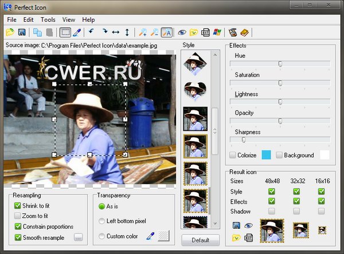This screenshot has width=344, height=254.
Task: Click the save icon in Result icon panel
Action: click(x=236, y=226)
